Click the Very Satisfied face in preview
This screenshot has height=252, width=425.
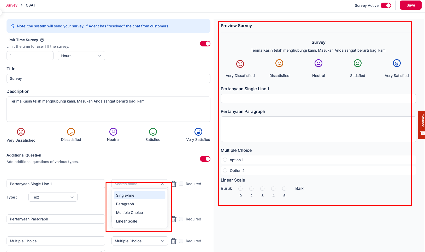tap(397, 63)
